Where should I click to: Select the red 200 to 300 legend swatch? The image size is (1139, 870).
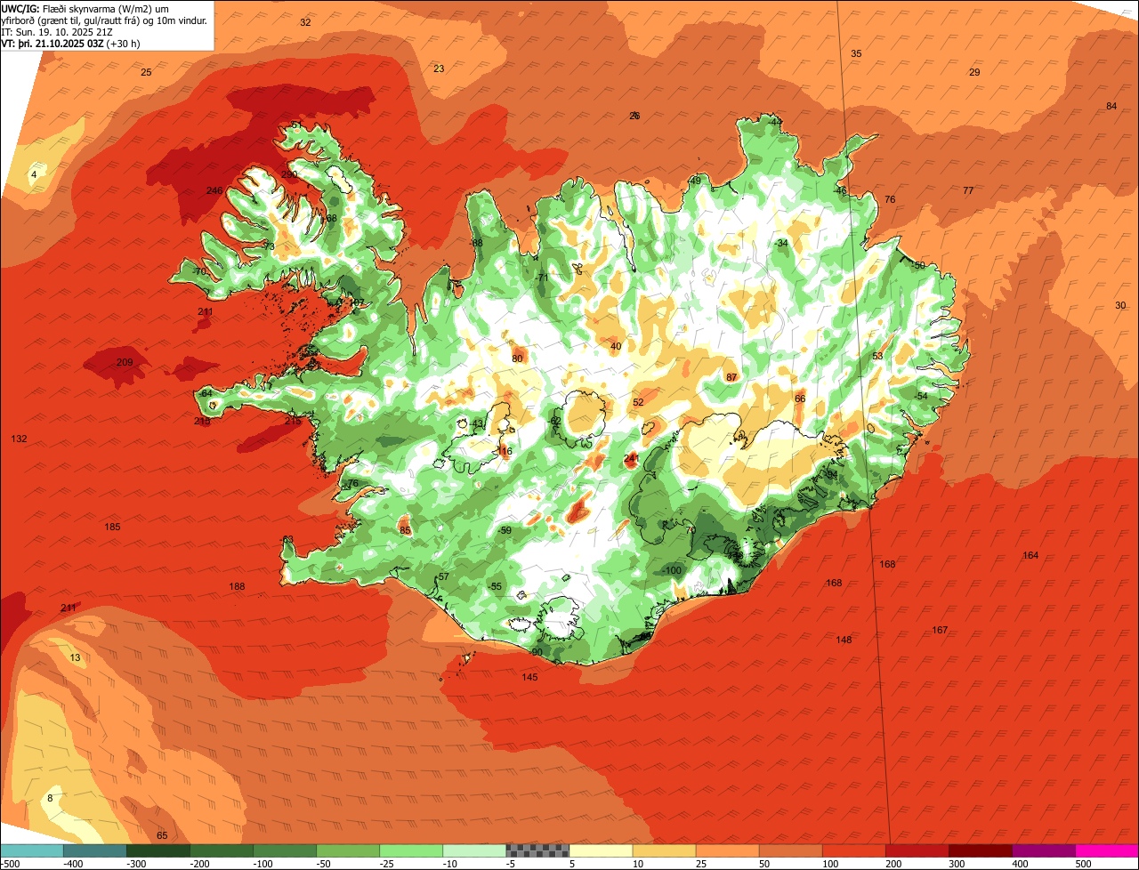917,850
